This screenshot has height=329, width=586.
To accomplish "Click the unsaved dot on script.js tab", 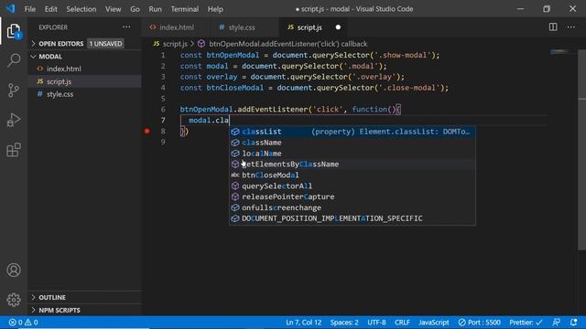I will [338, 27].
